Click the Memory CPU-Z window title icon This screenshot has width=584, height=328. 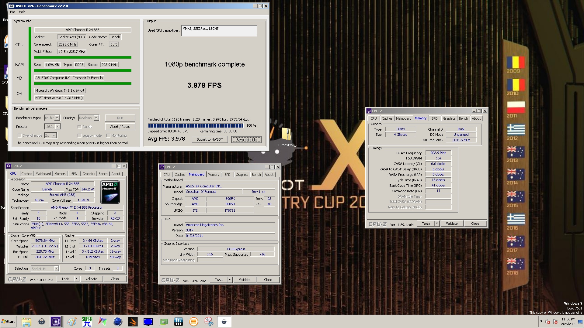coord(369,111)
